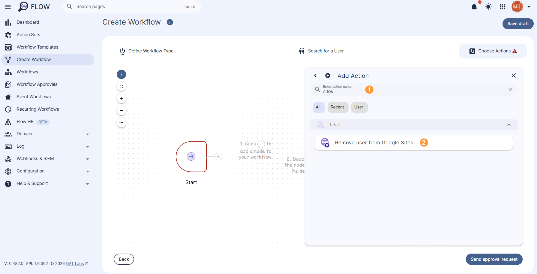This screenshot has width=537, height=274.
Task: Click the Choose Actions warning triangle
Action: pos(515,51)
